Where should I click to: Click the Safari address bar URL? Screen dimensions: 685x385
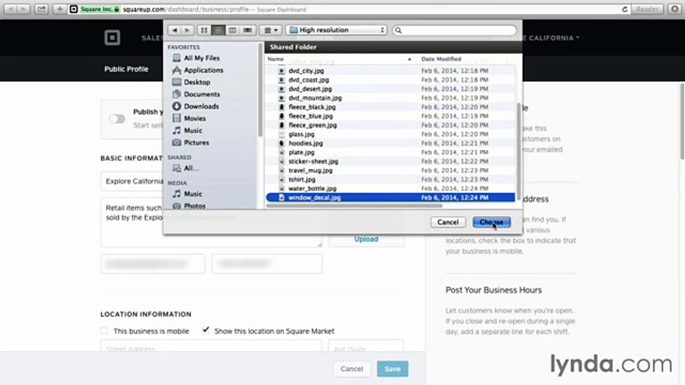pos(214,10)
